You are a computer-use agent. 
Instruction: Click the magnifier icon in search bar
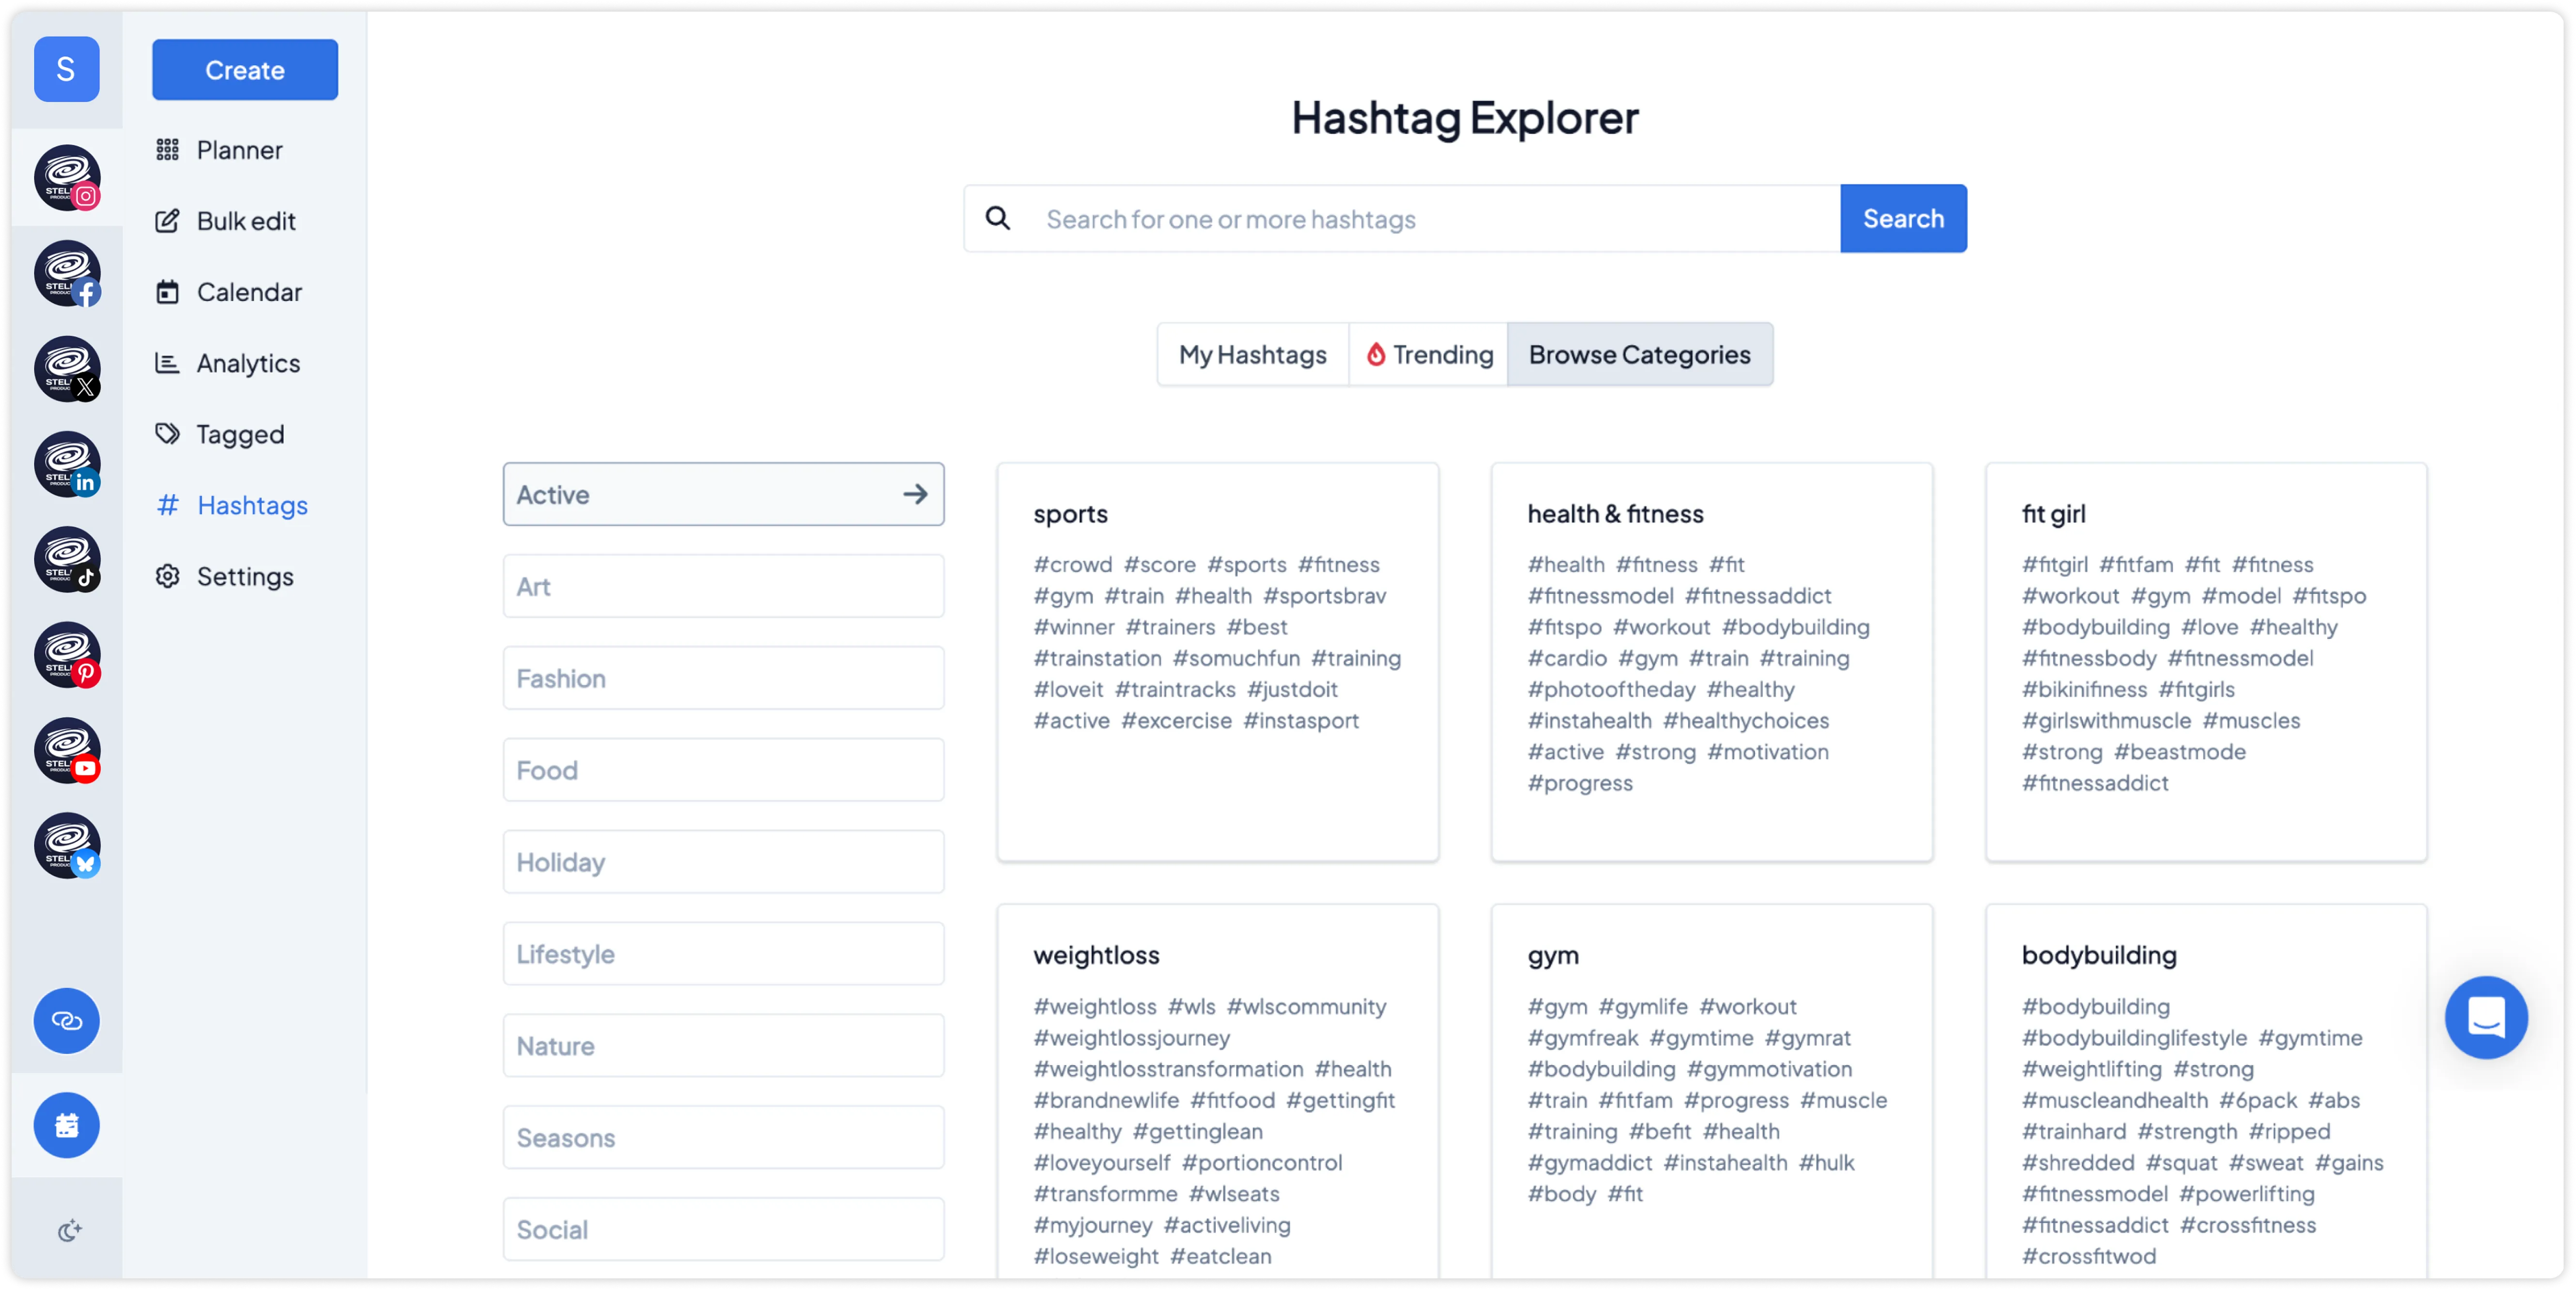[997, 218]
